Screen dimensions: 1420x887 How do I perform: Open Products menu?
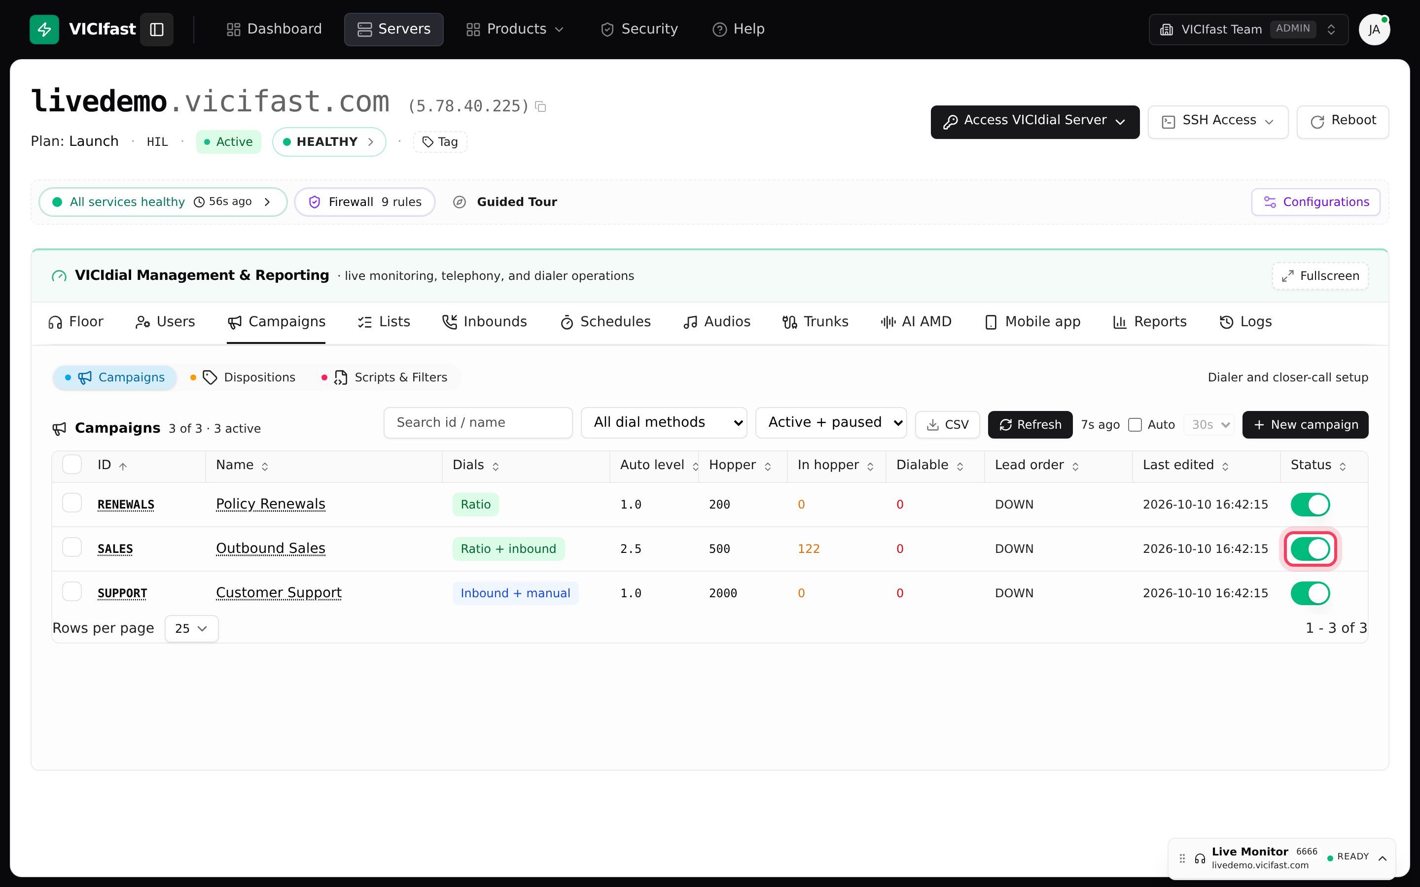[515, 29]
